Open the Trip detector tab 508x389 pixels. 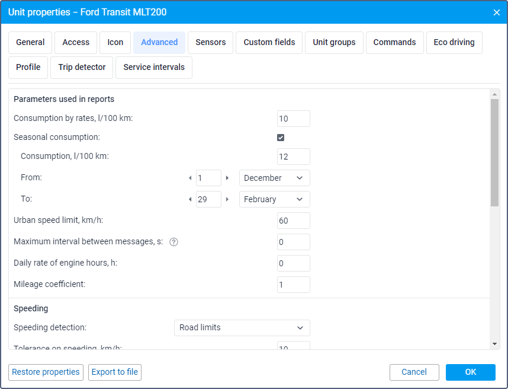(82, 68)
